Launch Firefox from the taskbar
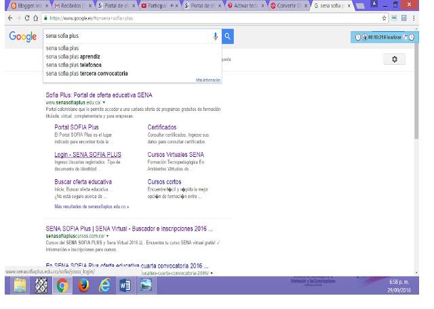 tap(83, 285)
